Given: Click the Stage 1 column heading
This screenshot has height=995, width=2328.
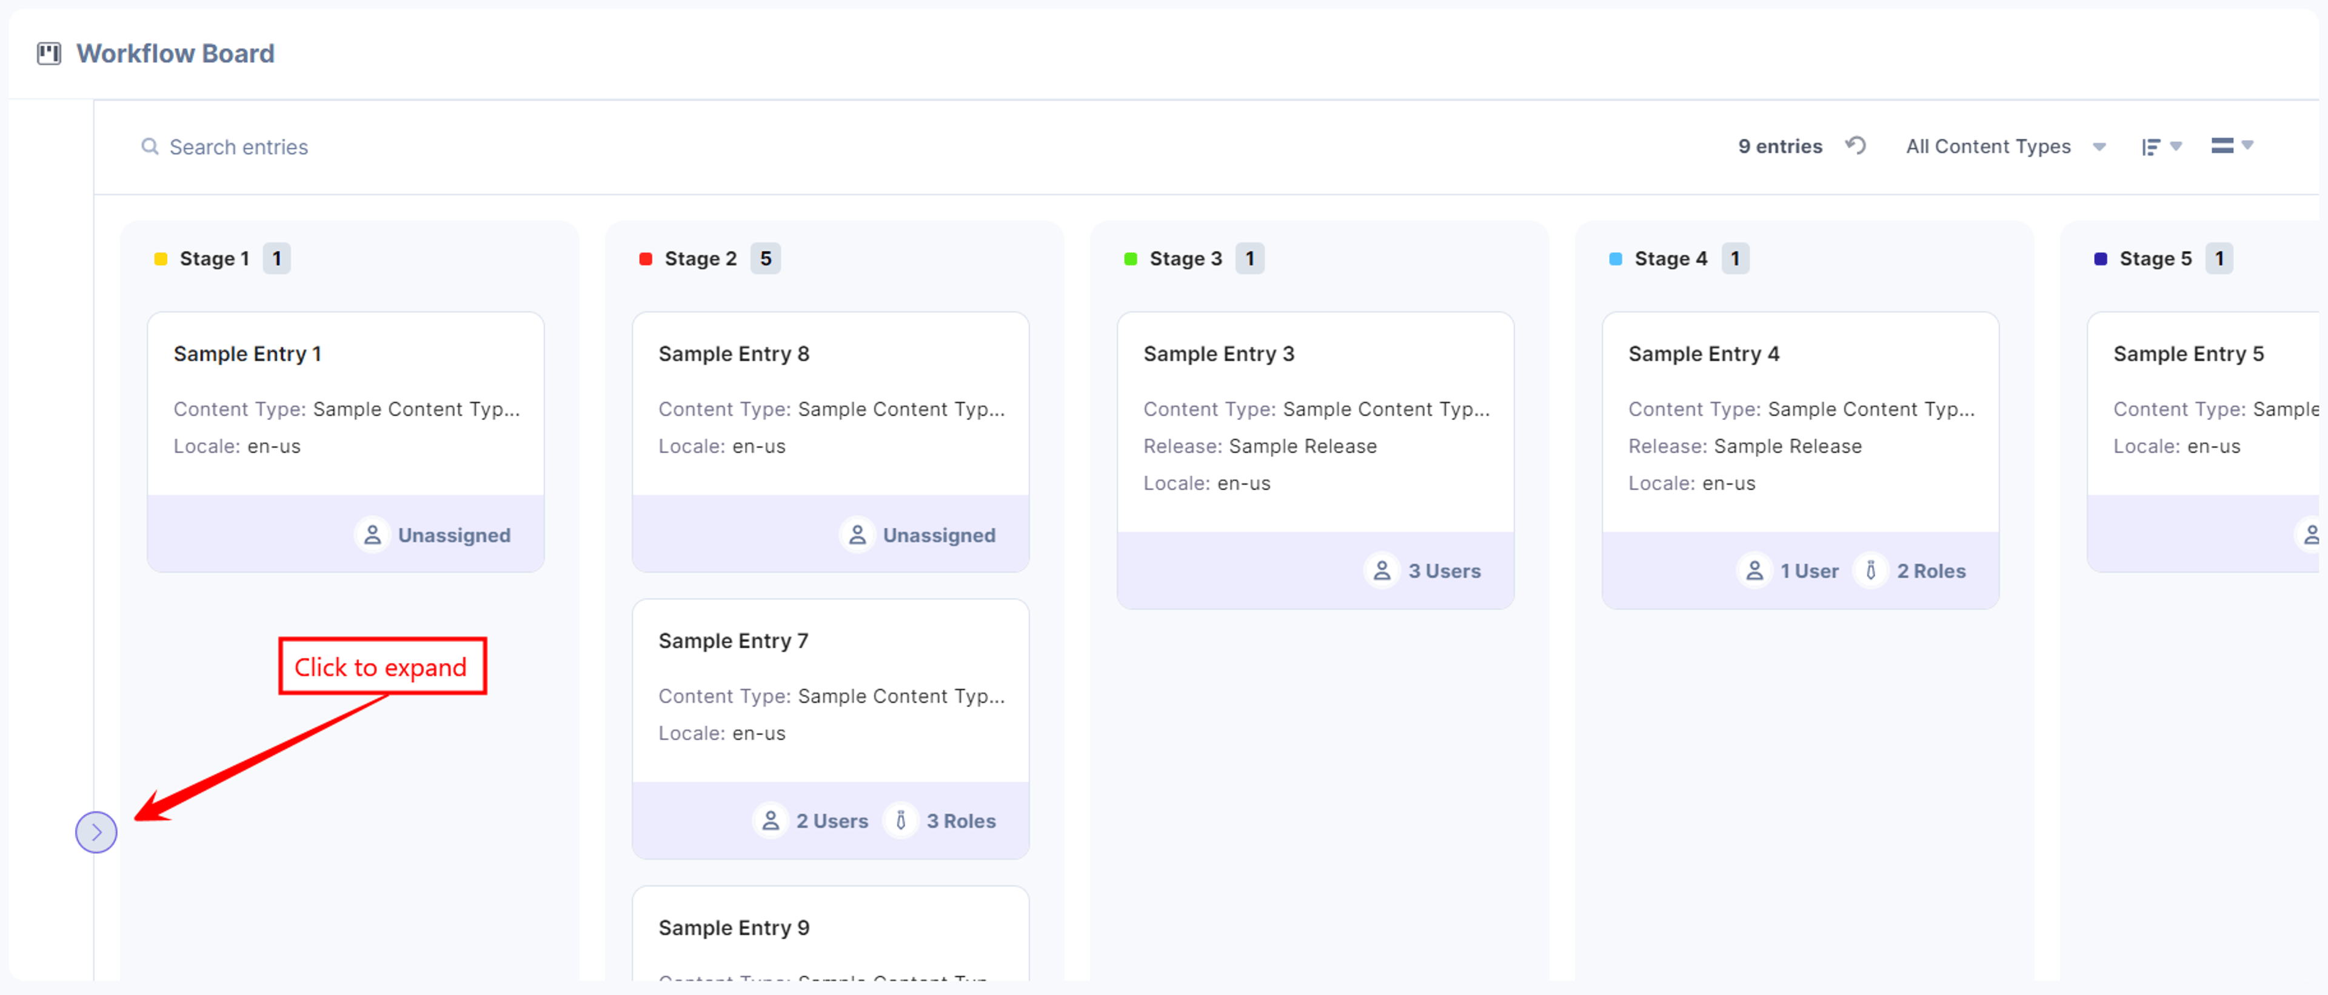Looking at the screenshot, I should [214, 259].
